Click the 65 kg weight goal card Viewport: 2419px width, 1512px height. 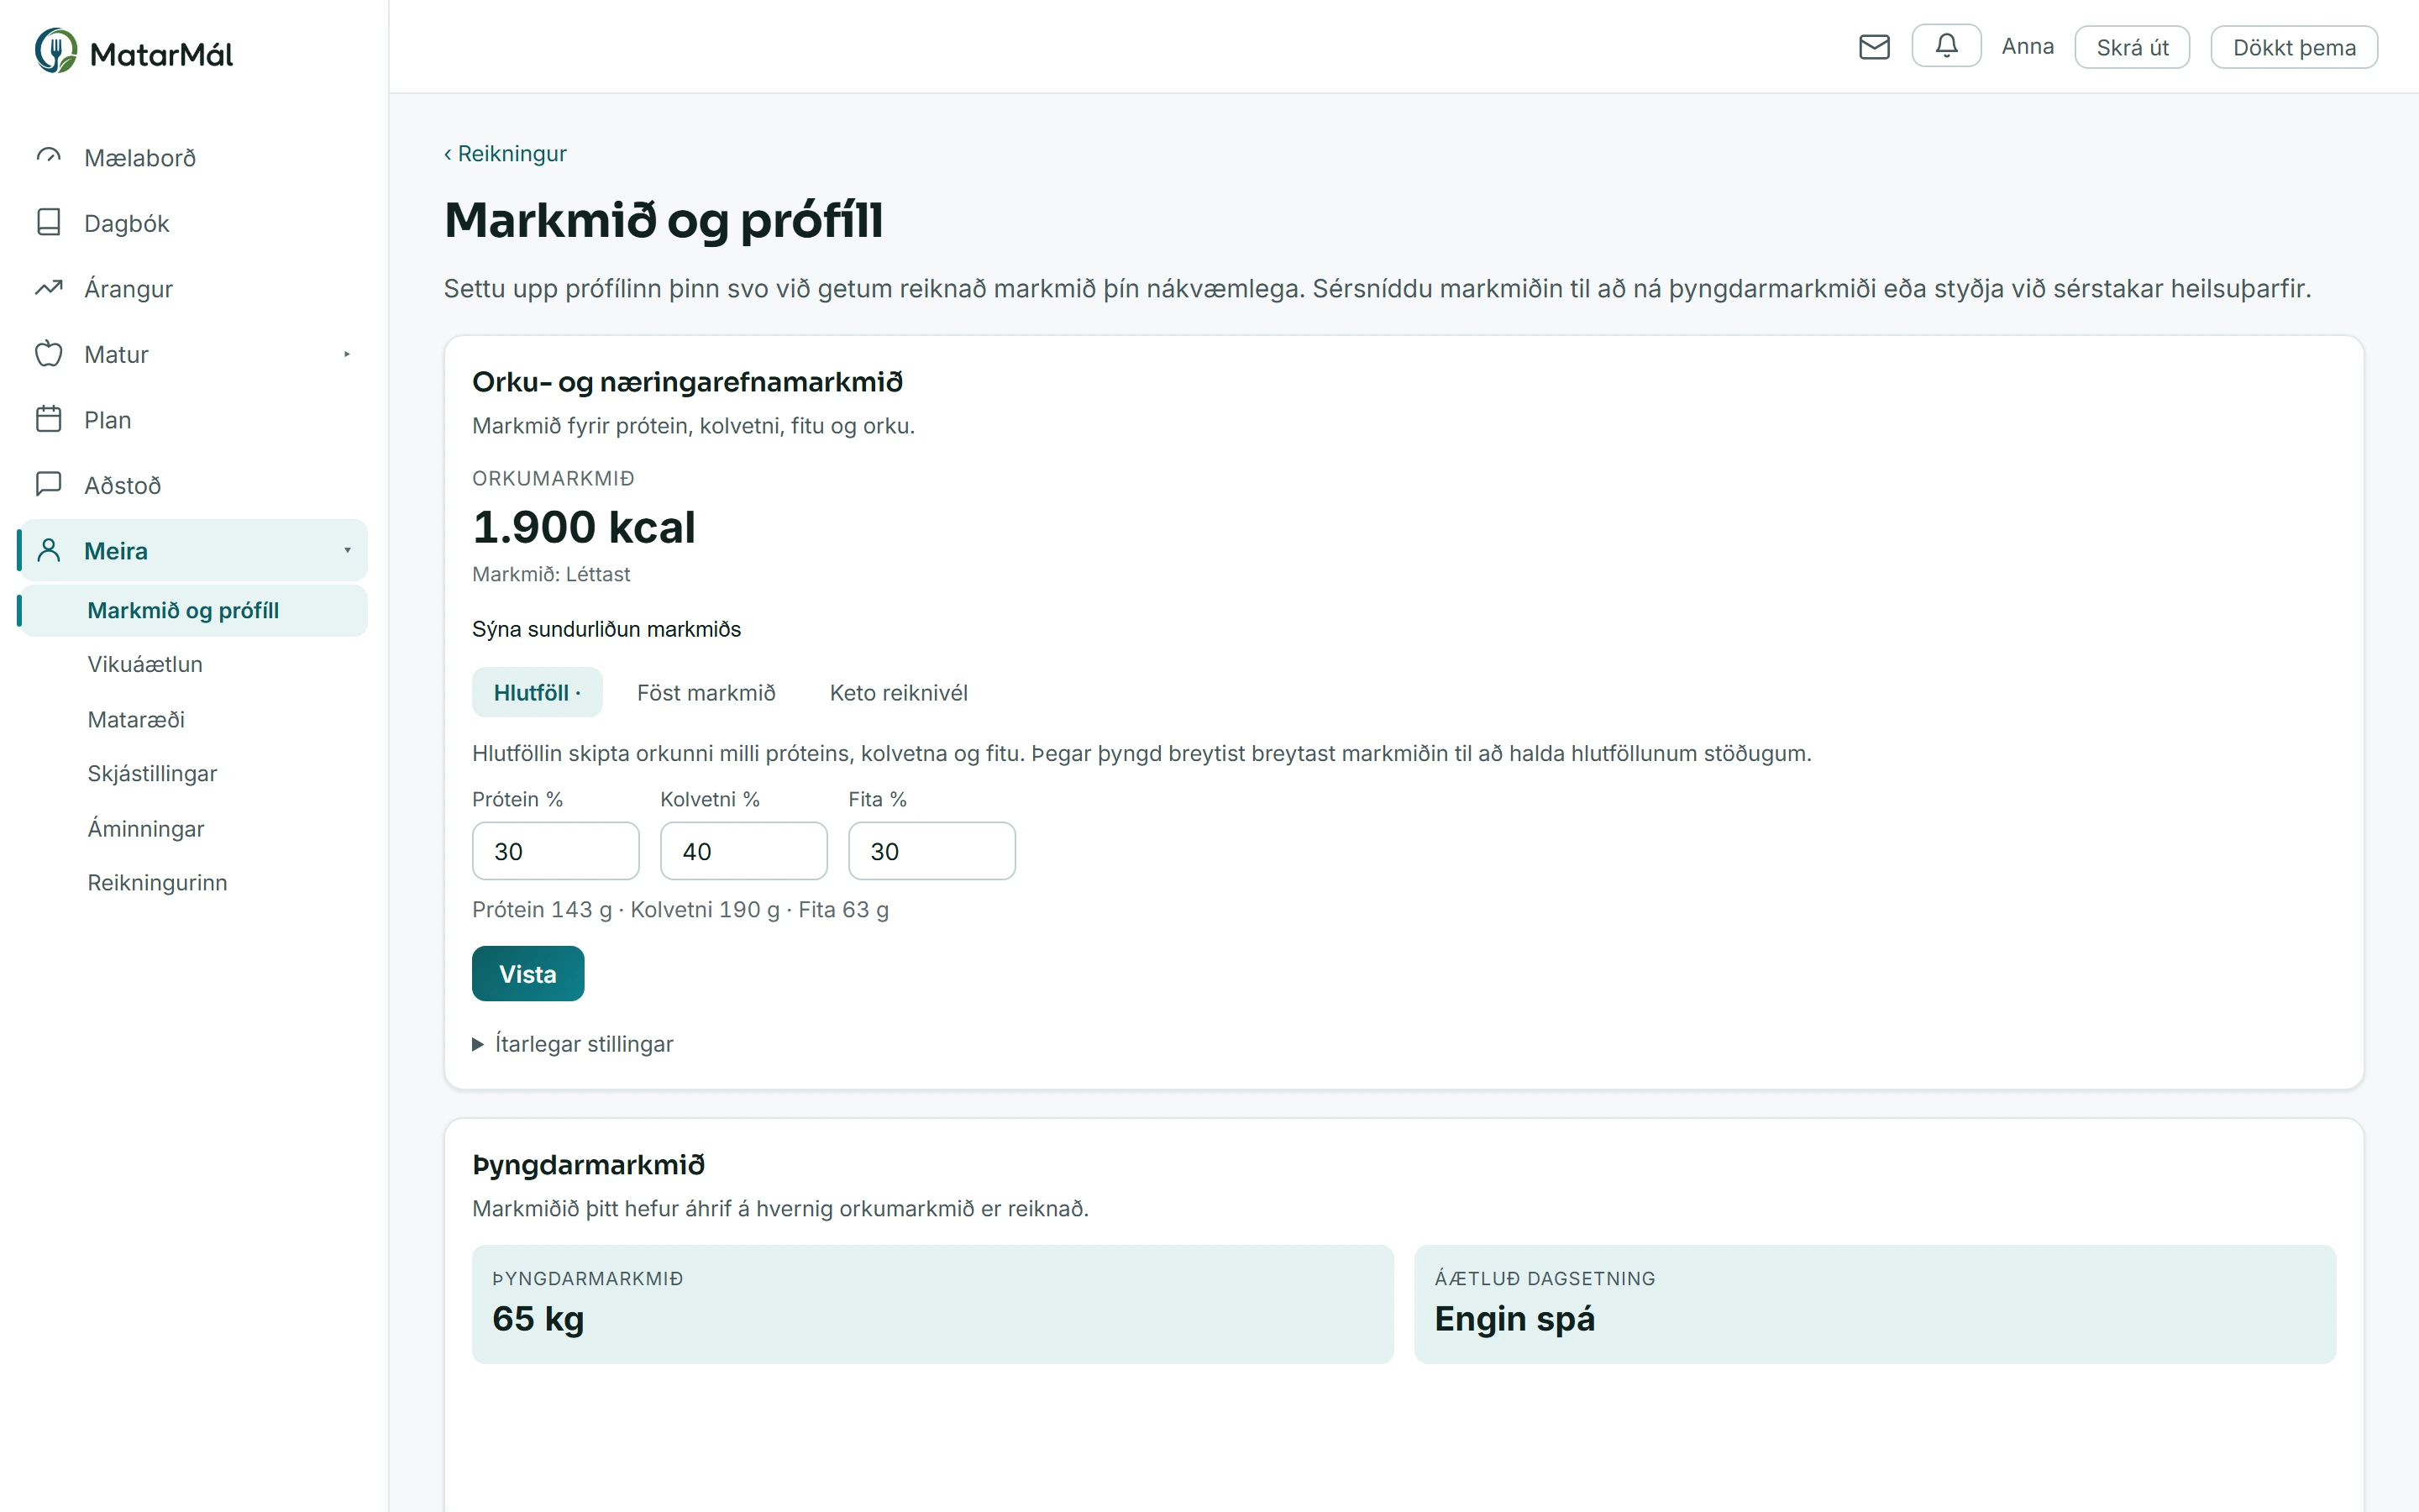tap(932, 1304)
